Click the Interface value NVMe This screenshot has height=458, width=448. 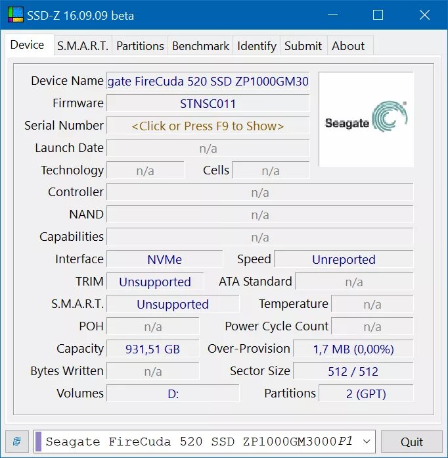click(164, 259)
